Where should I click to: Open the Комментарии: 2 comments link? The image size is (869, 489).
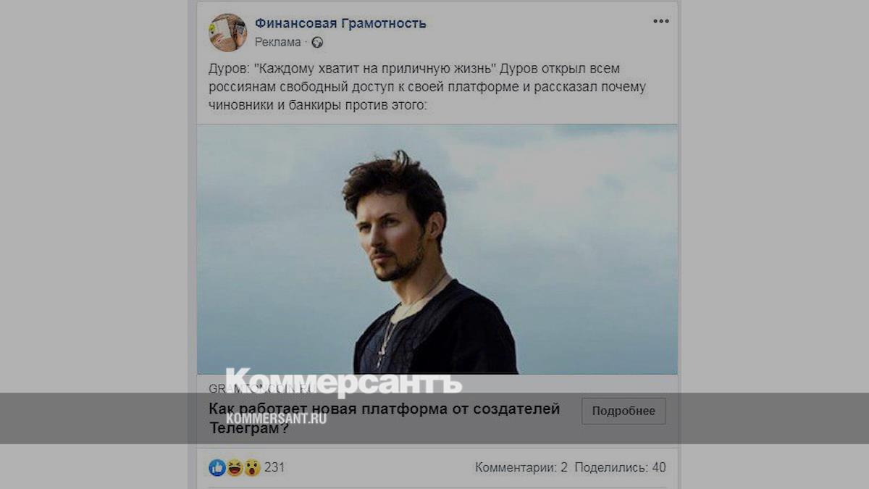(521, 467)
